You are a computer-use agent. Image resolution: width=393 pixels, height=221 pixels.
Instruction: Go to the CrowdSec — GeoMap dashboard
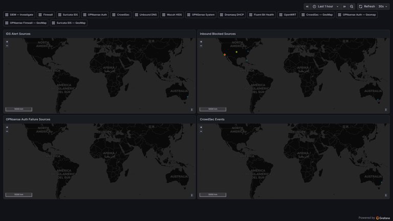pyautogui.click(x=317, y=15)
